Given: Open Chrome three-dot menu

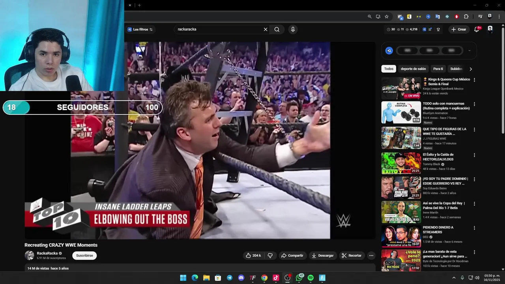Looking at the screenshot, I should (499, 17).
